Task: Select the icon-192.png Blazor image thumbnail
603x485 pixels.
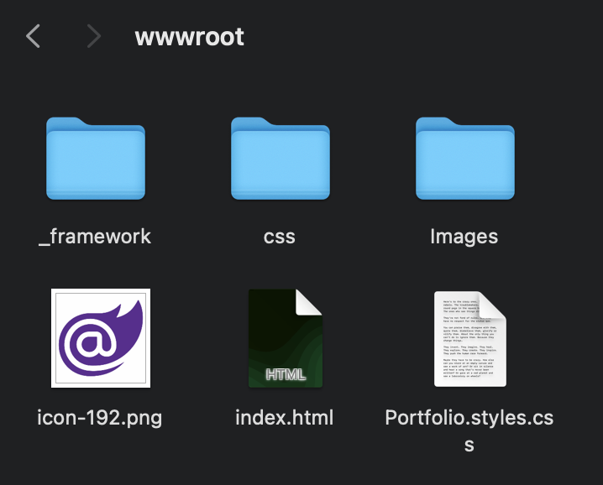Action: click(x=101, y=338)
